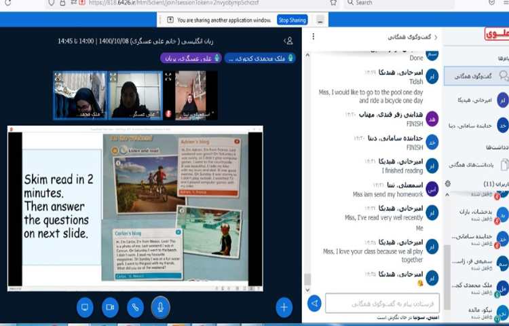Click the bicycle photo in the slide
The width and height of the screenshot is (509, 326).
click(146, 184)
